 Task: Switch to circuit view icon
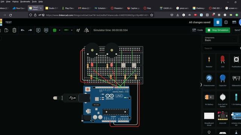point(218,22)
